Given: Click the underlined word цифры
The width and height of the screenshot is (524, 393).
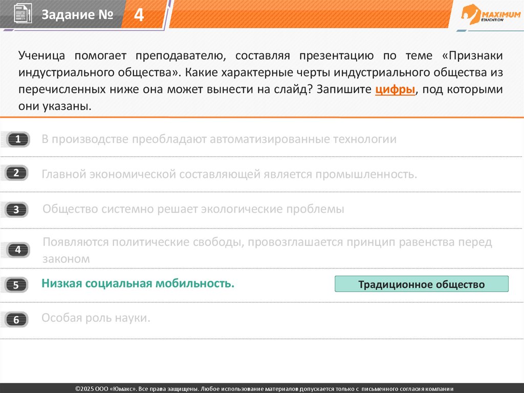Looking at the screenshot, I should point(395,89).
